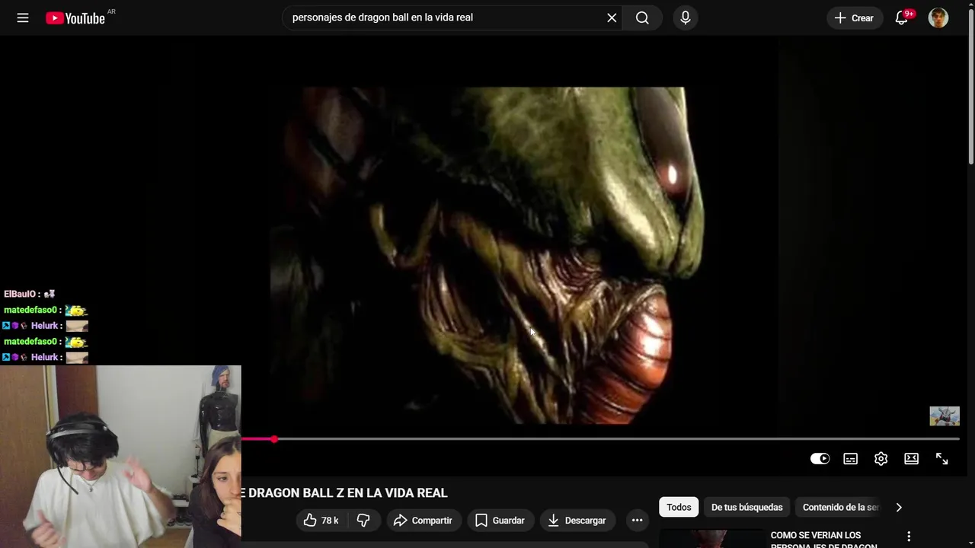Open options for the COMO SE VERIAN video
This screenshot has width=975, height=548.
[x=909, y=537]
